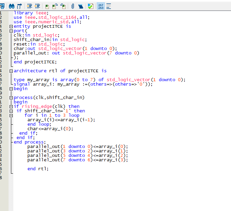Viewport: 231px width, 211px height.
Task: Toggle a bookmark on the current line
Action: (x=47, y=7)
